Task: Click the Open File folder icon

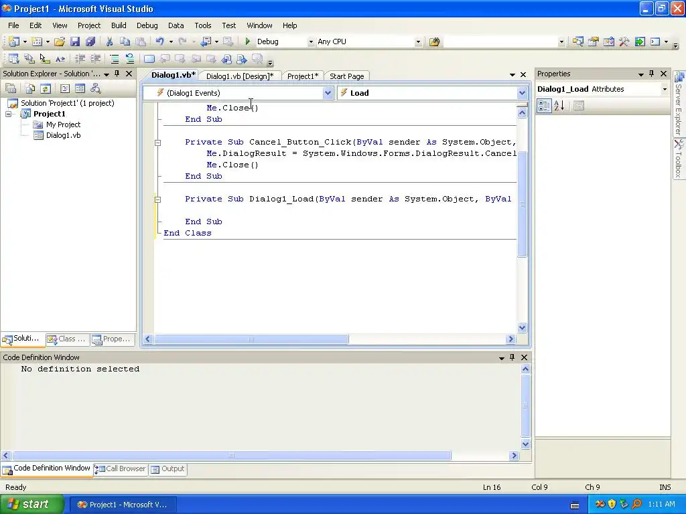Action: [60, 41]
